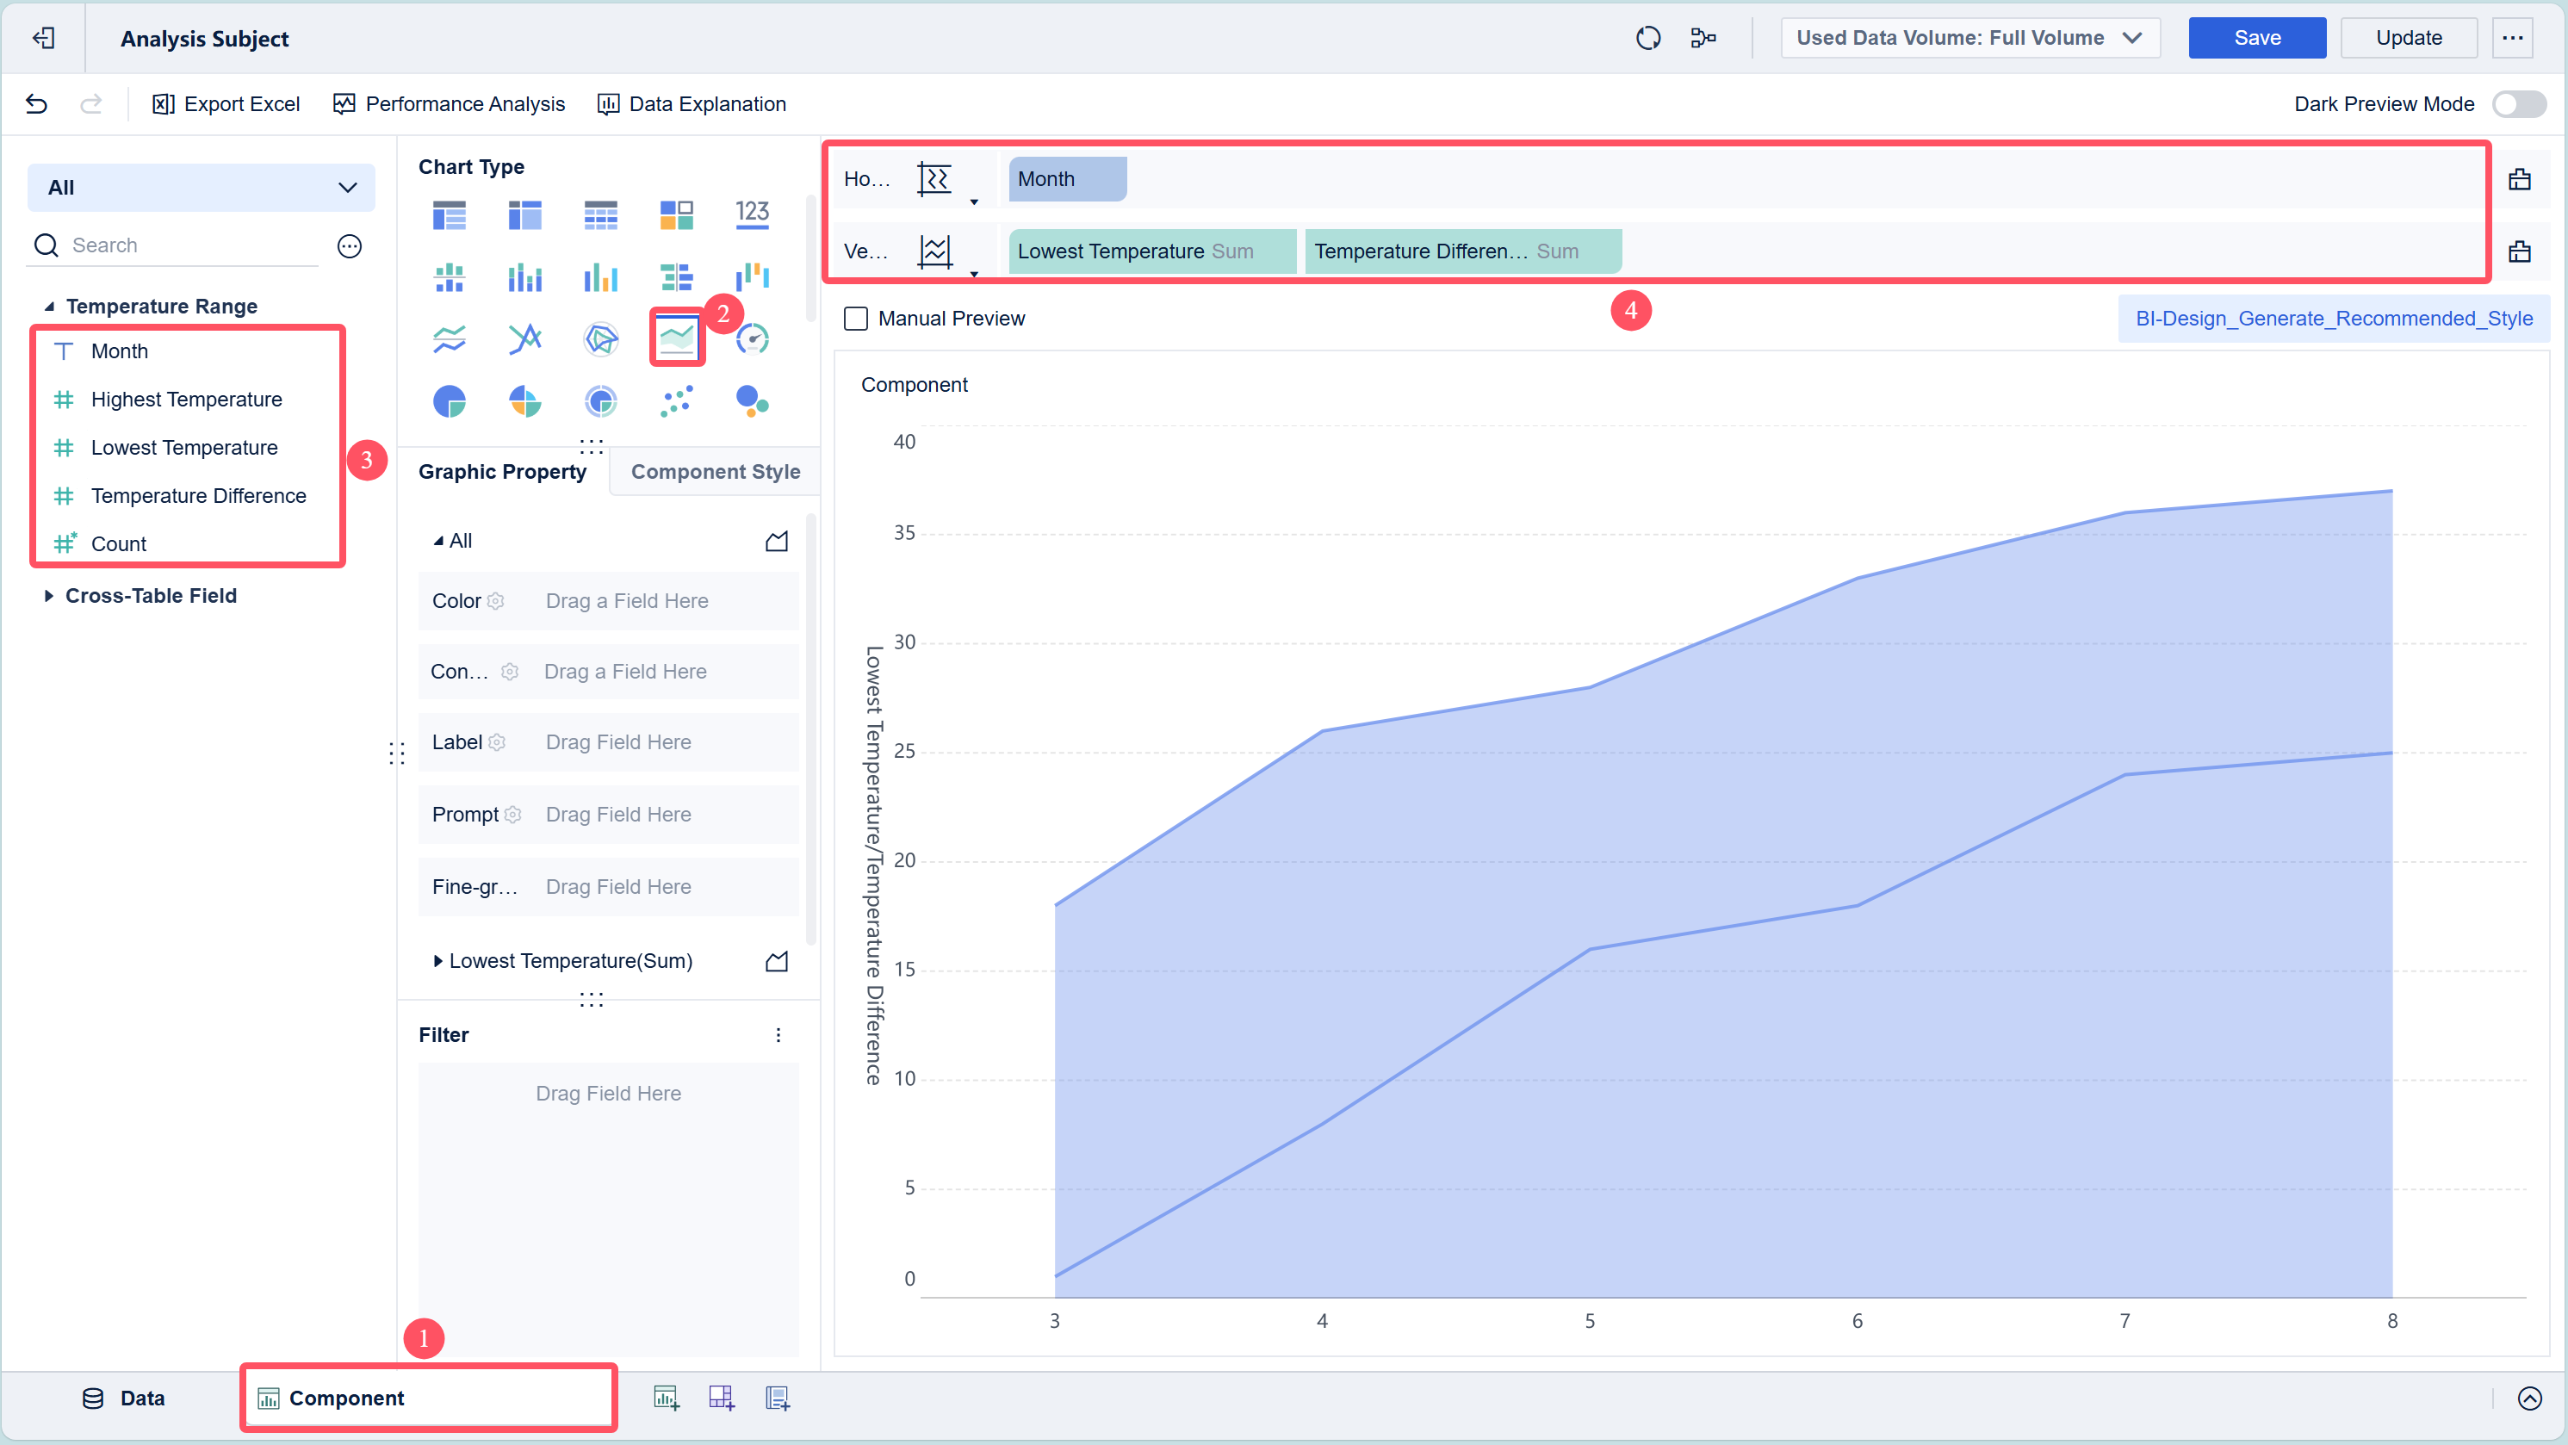Click the undo arrow icon

pos(37,103)
